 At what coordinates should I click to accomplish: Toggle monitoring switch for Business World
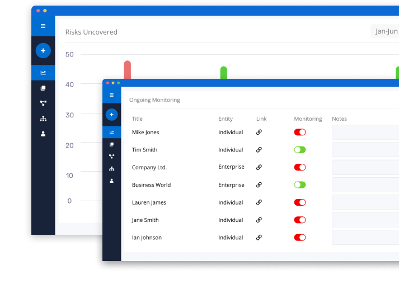pos(300,185)
